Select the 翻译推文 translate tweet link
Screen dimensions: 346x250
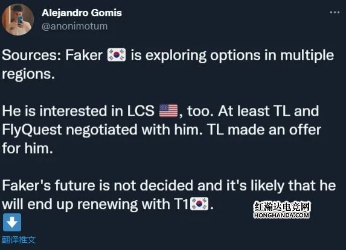point(19,240)
